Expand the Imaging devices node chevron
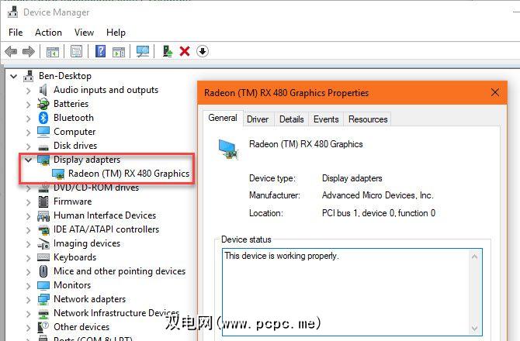The height and width of the screenshot is (341, 520). click(x=29, y=243)
